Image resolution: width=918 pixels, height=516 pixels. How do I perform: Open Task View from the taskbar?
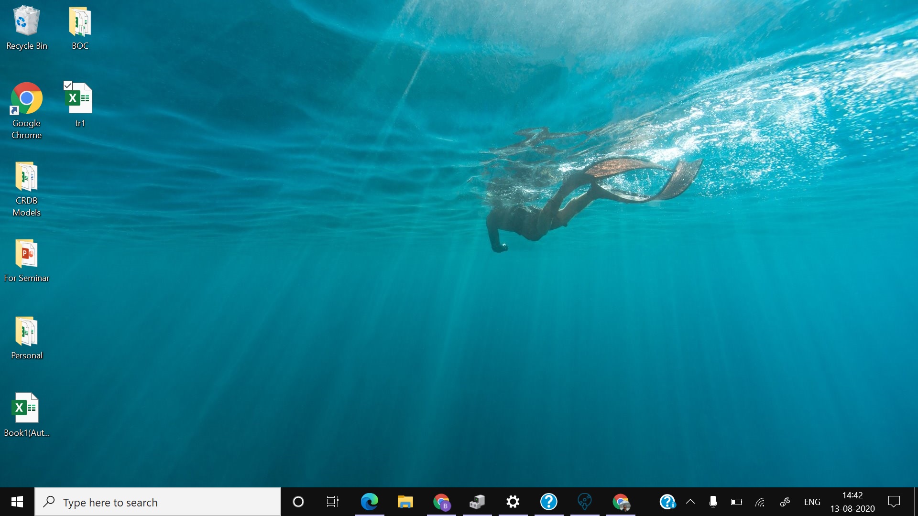click(x=333, y=502)
